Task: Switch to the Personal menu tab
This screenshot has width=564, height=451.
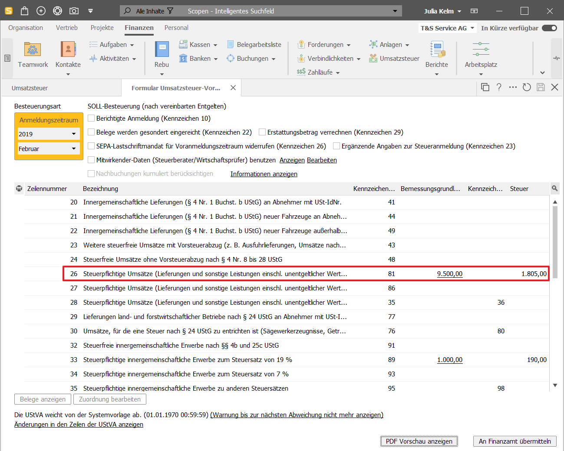Action: click(x=176, y=27)
